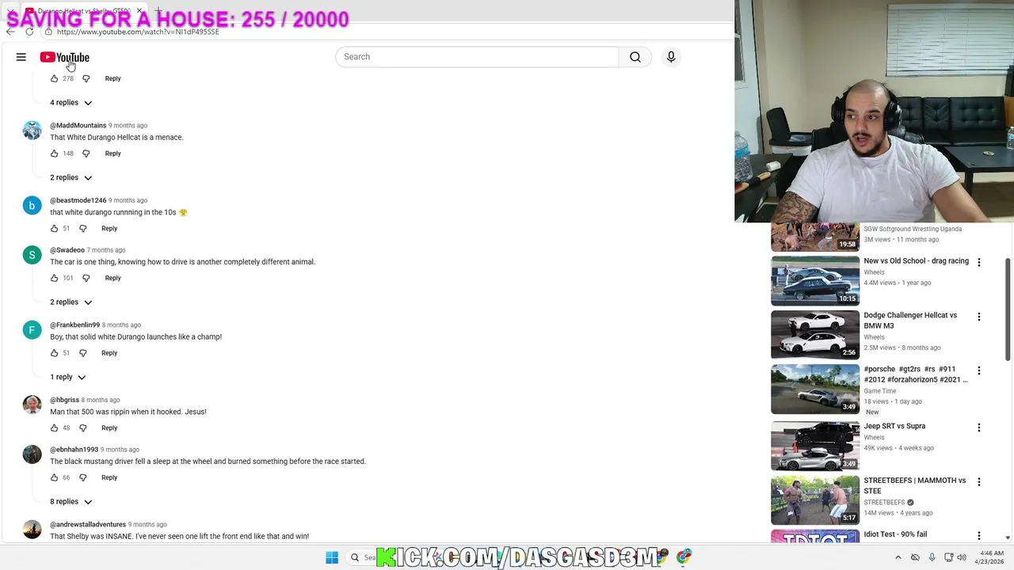Expand 8 replies under ebnhahn1993 comment
The width and height of the screenshot is (1014, 570).
71,501
